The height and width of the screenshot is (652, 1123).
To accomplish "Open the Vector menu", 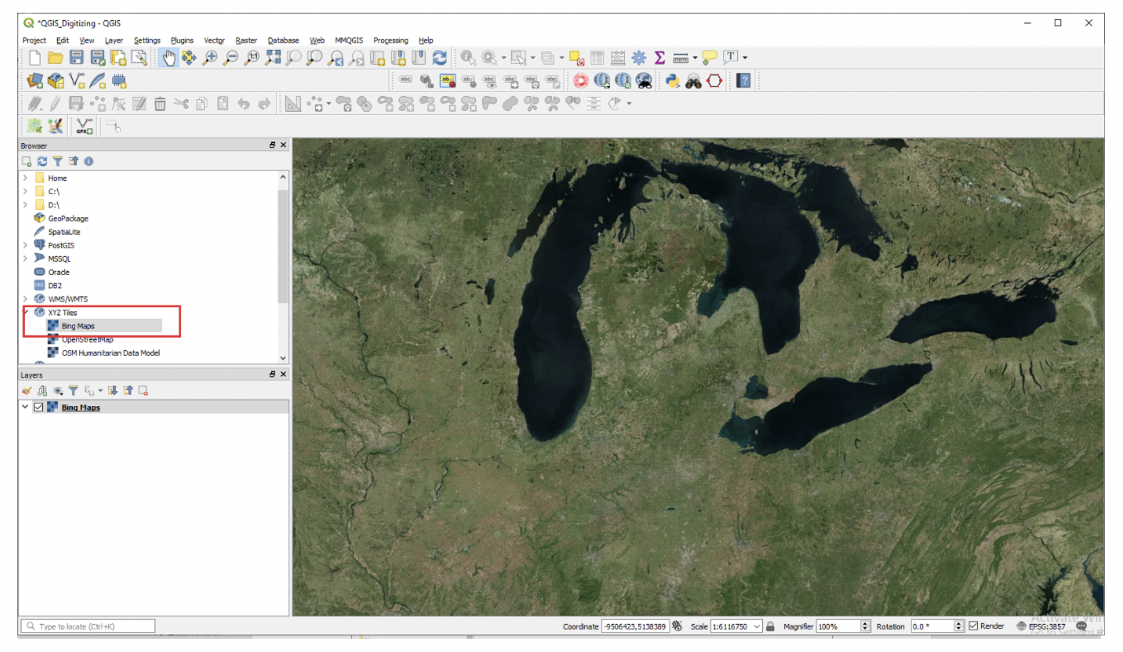I will coord(214,40).
